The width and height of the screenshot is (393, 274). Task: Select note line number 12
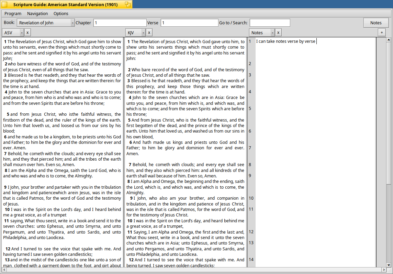point(251,232)
